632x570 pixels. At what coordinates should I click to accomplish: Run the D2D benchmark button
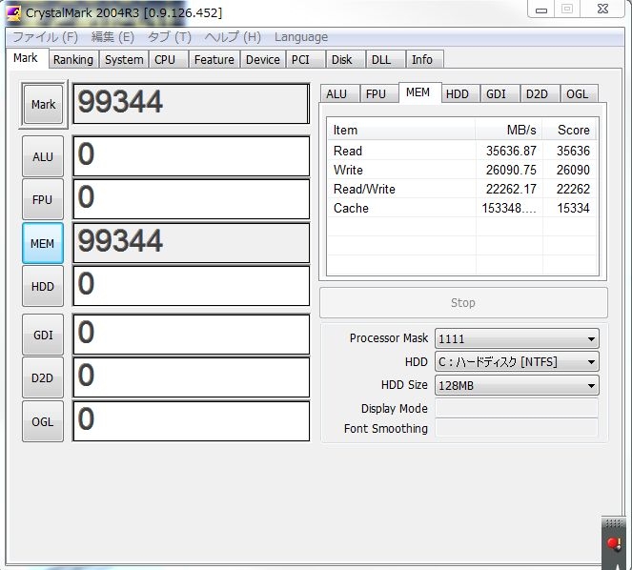tap(43, 377)
